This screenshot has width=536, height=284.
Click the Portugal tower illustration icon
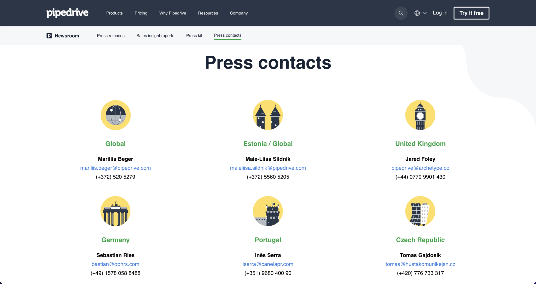click(268, 211)
